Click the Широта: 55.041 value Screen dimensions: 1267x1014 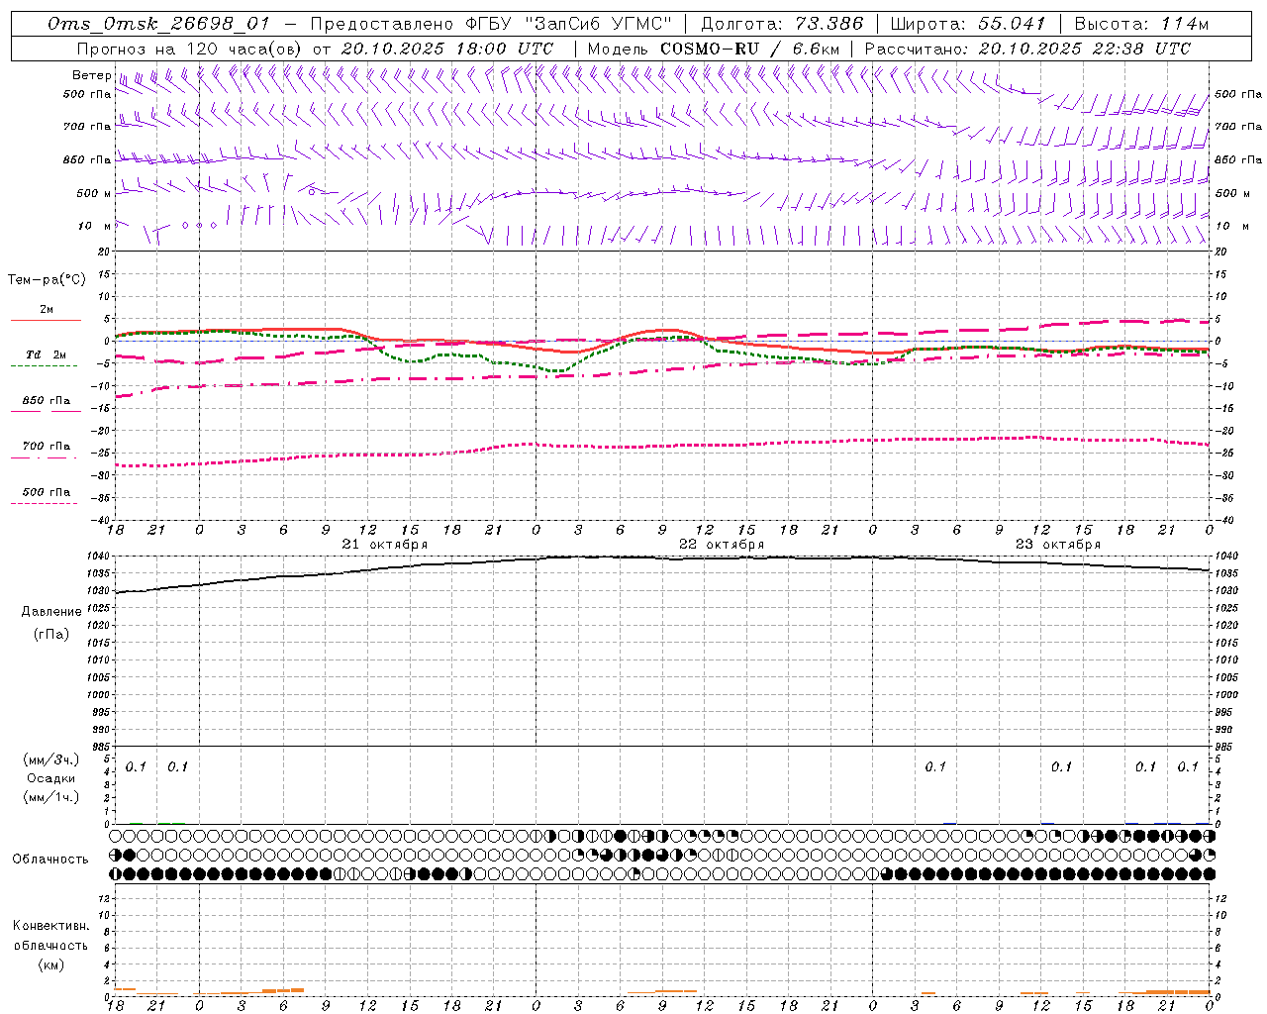click(968, 24)
